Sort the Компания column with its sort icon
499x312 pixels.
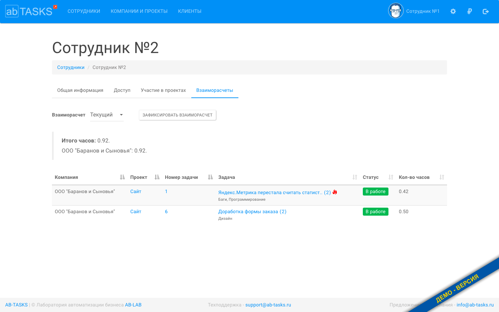tap(122, 177)
